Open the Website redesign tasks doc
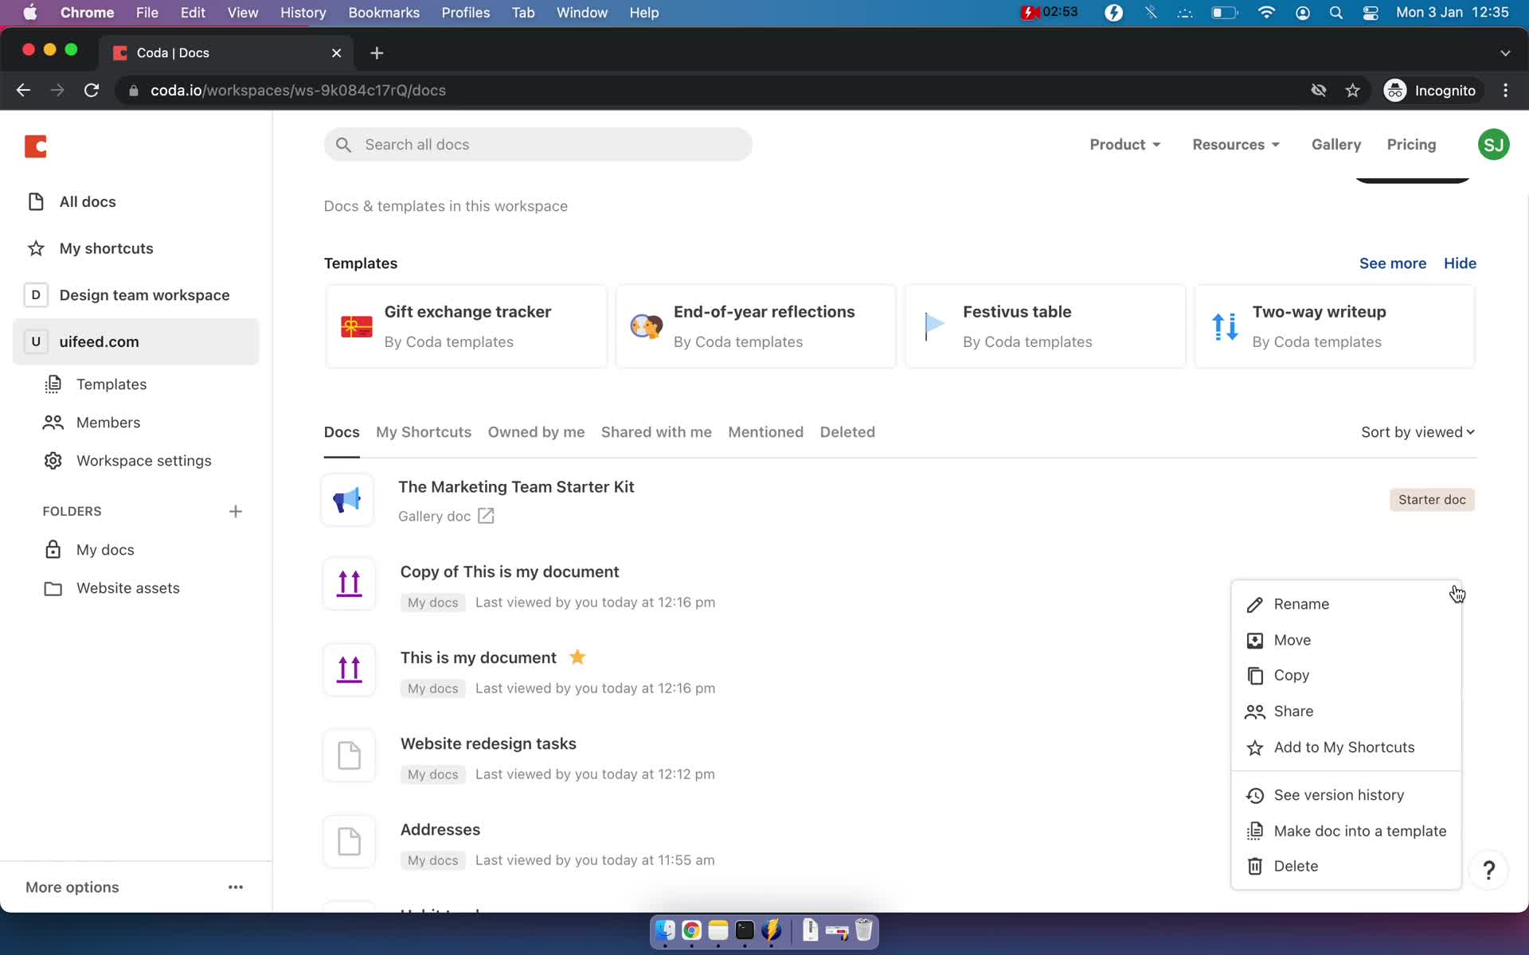The width and height of the screenshot is (1529, 955). tap(488, 744)
